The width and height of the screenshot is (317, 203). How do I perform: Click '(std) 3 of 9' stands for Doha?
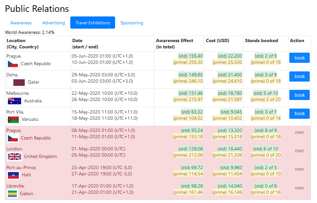click(x=266, y=75)
